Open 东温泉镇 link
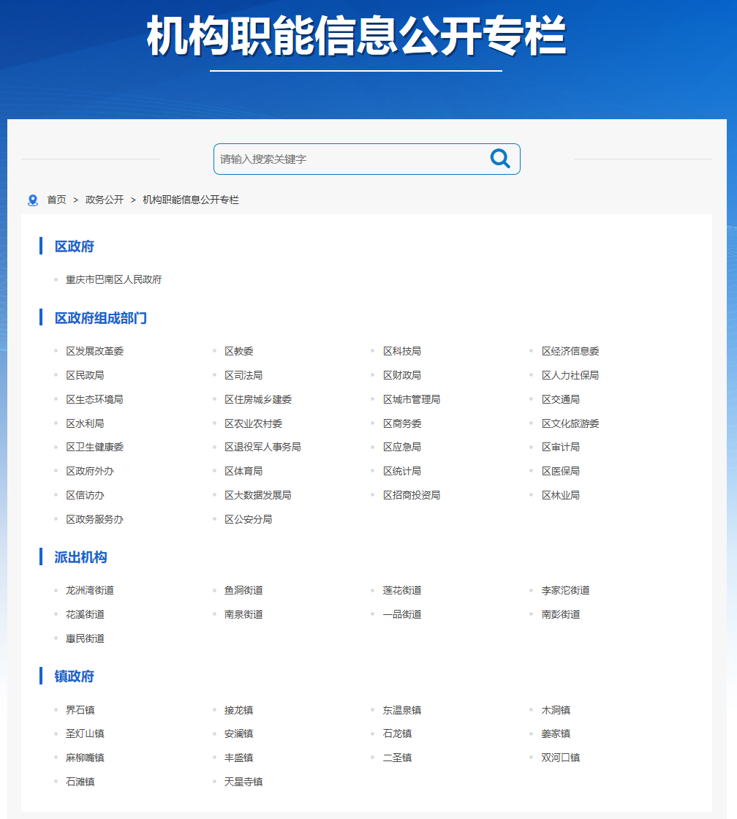Screen dimensions: 737x819 (x=401, y=710)
